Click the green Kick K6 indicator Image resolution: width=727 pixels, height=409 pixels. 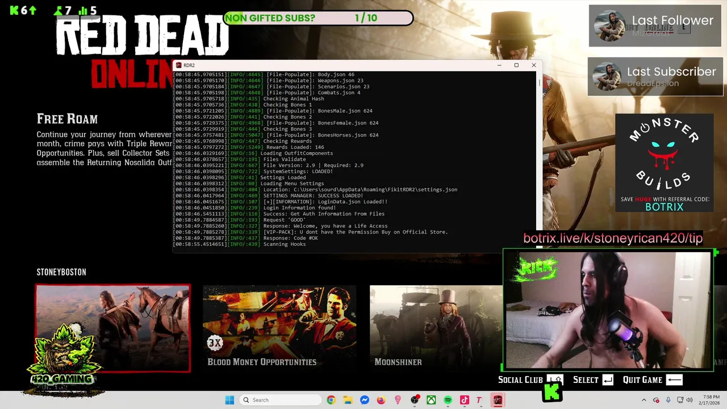23,10
